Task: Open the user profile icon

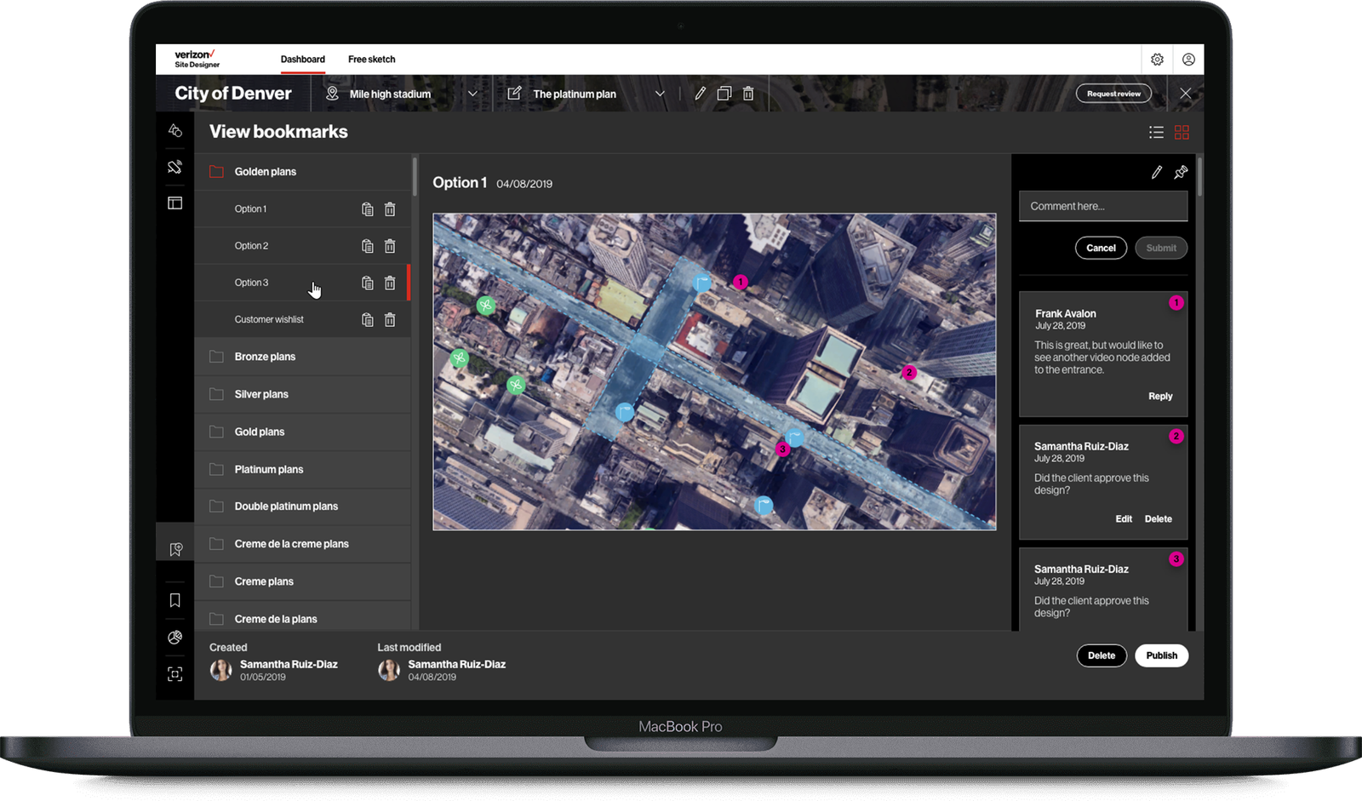Action: click(1188, 60)
